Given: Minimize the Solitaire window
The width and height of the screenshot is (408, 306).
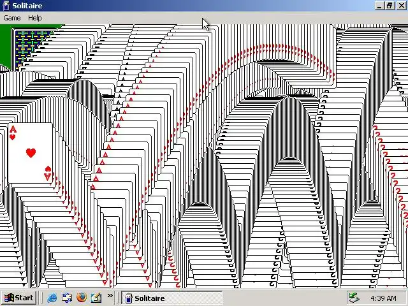Looking at the screenshot, I should click(379, 6).
